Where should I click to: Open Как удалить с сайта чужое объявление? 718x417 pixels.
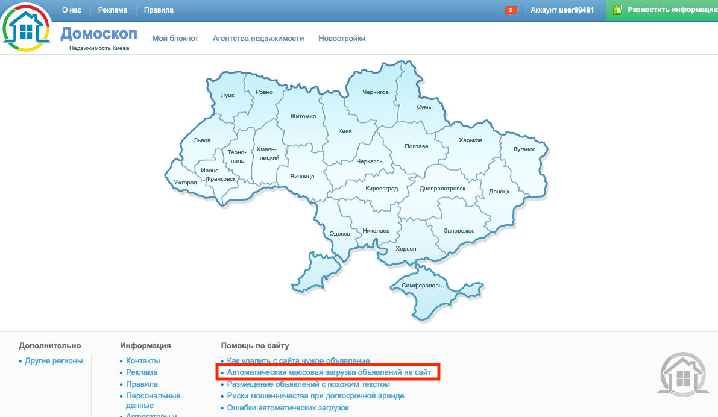[x=298, y=361]
